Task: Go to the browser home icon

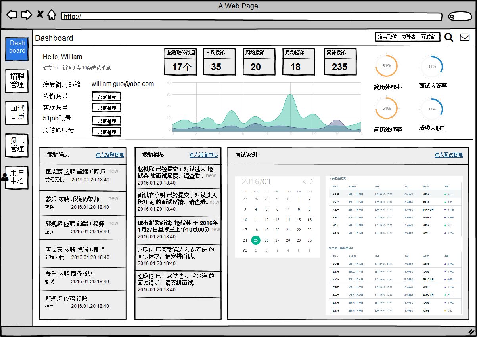Action: tap(51, 15)
